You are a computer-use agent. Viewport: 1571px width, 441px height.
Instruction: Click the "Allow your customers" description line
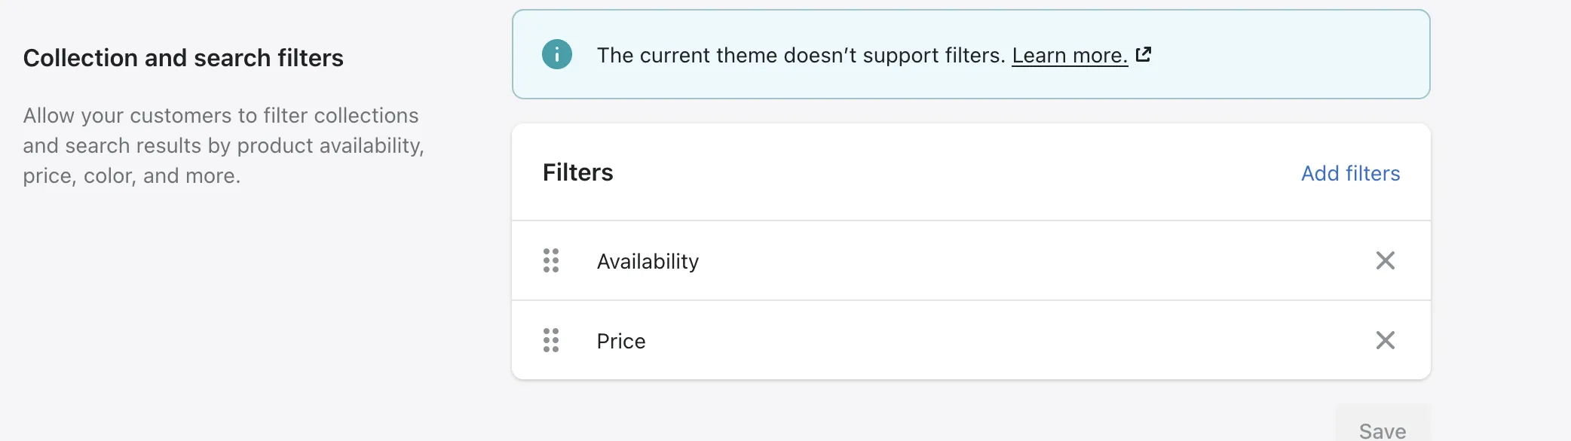pos(220,115)
